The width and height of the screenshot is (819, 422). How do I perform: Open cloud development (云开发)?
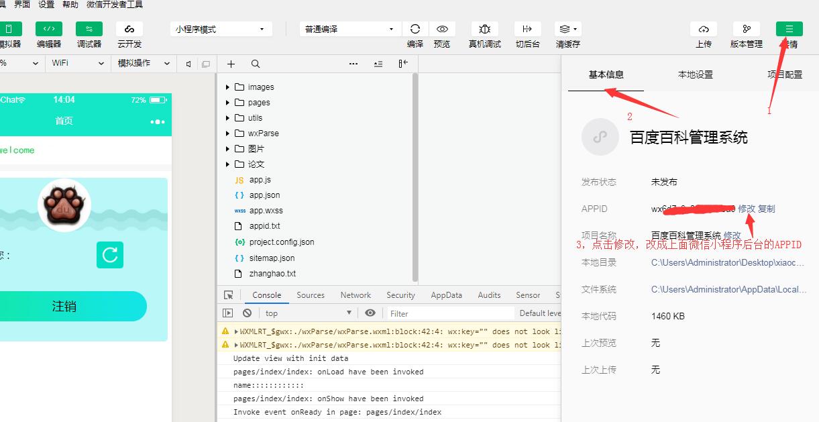(129, 29)
